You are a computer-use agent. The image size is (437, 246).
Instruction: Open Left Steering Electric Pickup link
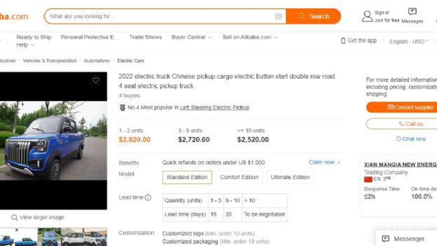click(214, 107)
